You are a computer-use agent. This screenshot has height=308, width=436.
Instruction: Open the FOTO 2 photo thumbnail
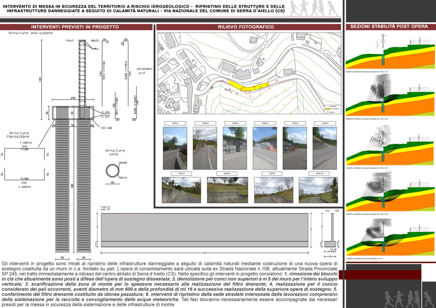205,148
